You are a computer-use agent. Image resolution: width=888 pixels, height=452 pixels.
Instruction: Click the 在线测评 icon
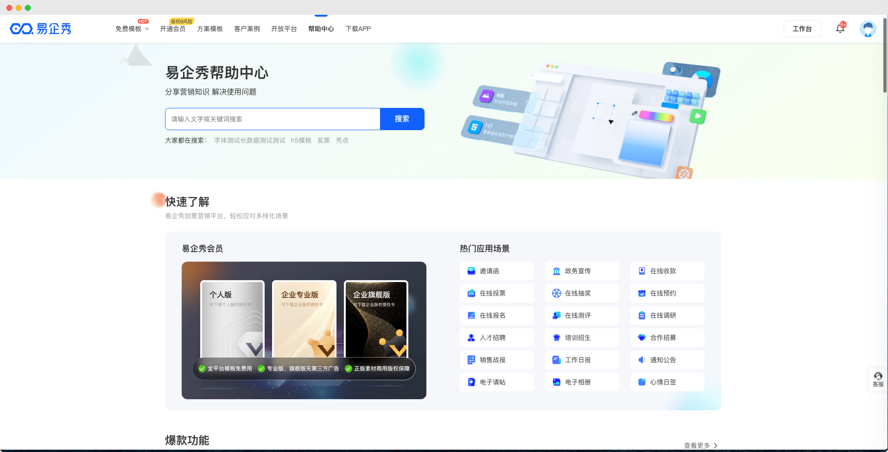pos(557,315)
